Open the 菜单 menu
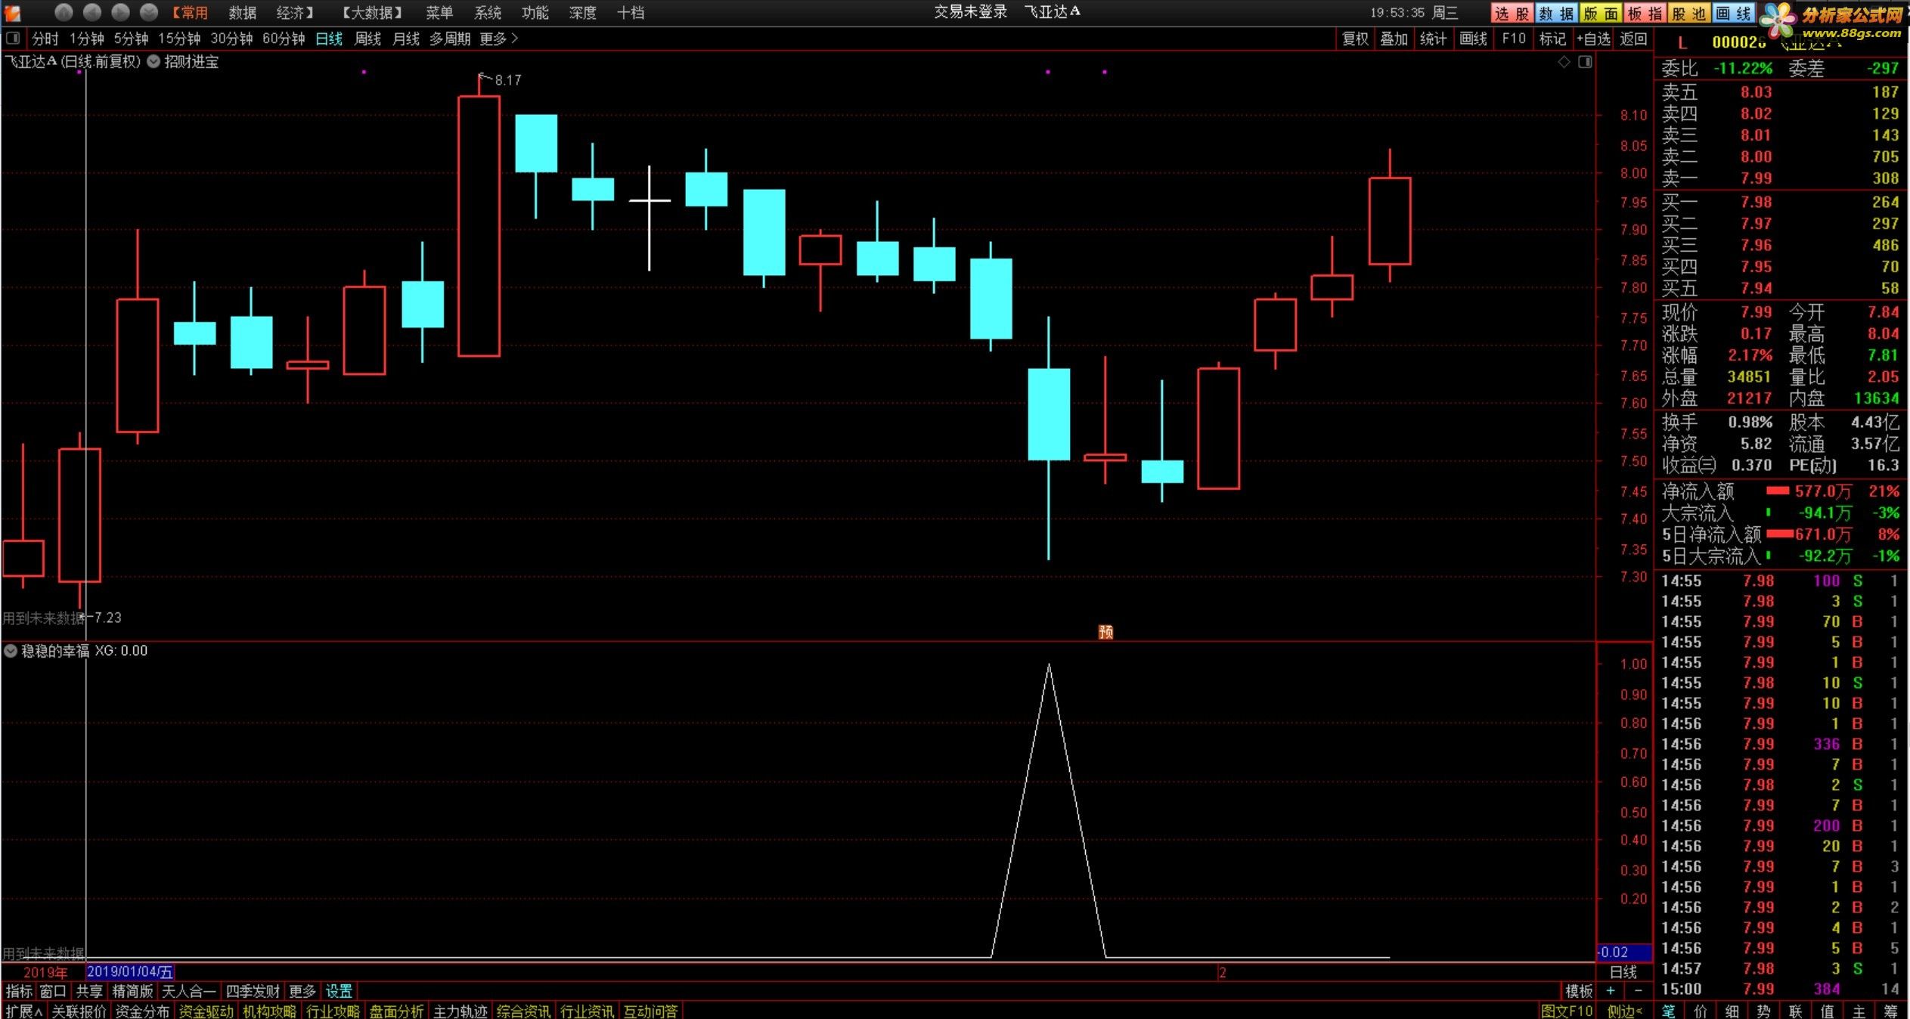Screen dimensions: 1910x1019 click(x=439, y=13)
